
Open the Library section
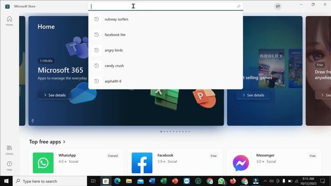click(x=9, y=150)
